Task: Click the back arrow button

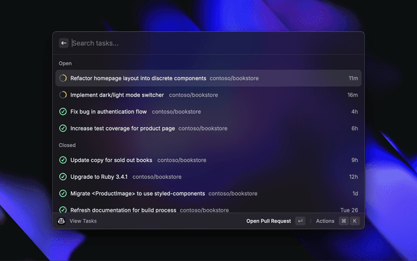Action: (64, 43)
